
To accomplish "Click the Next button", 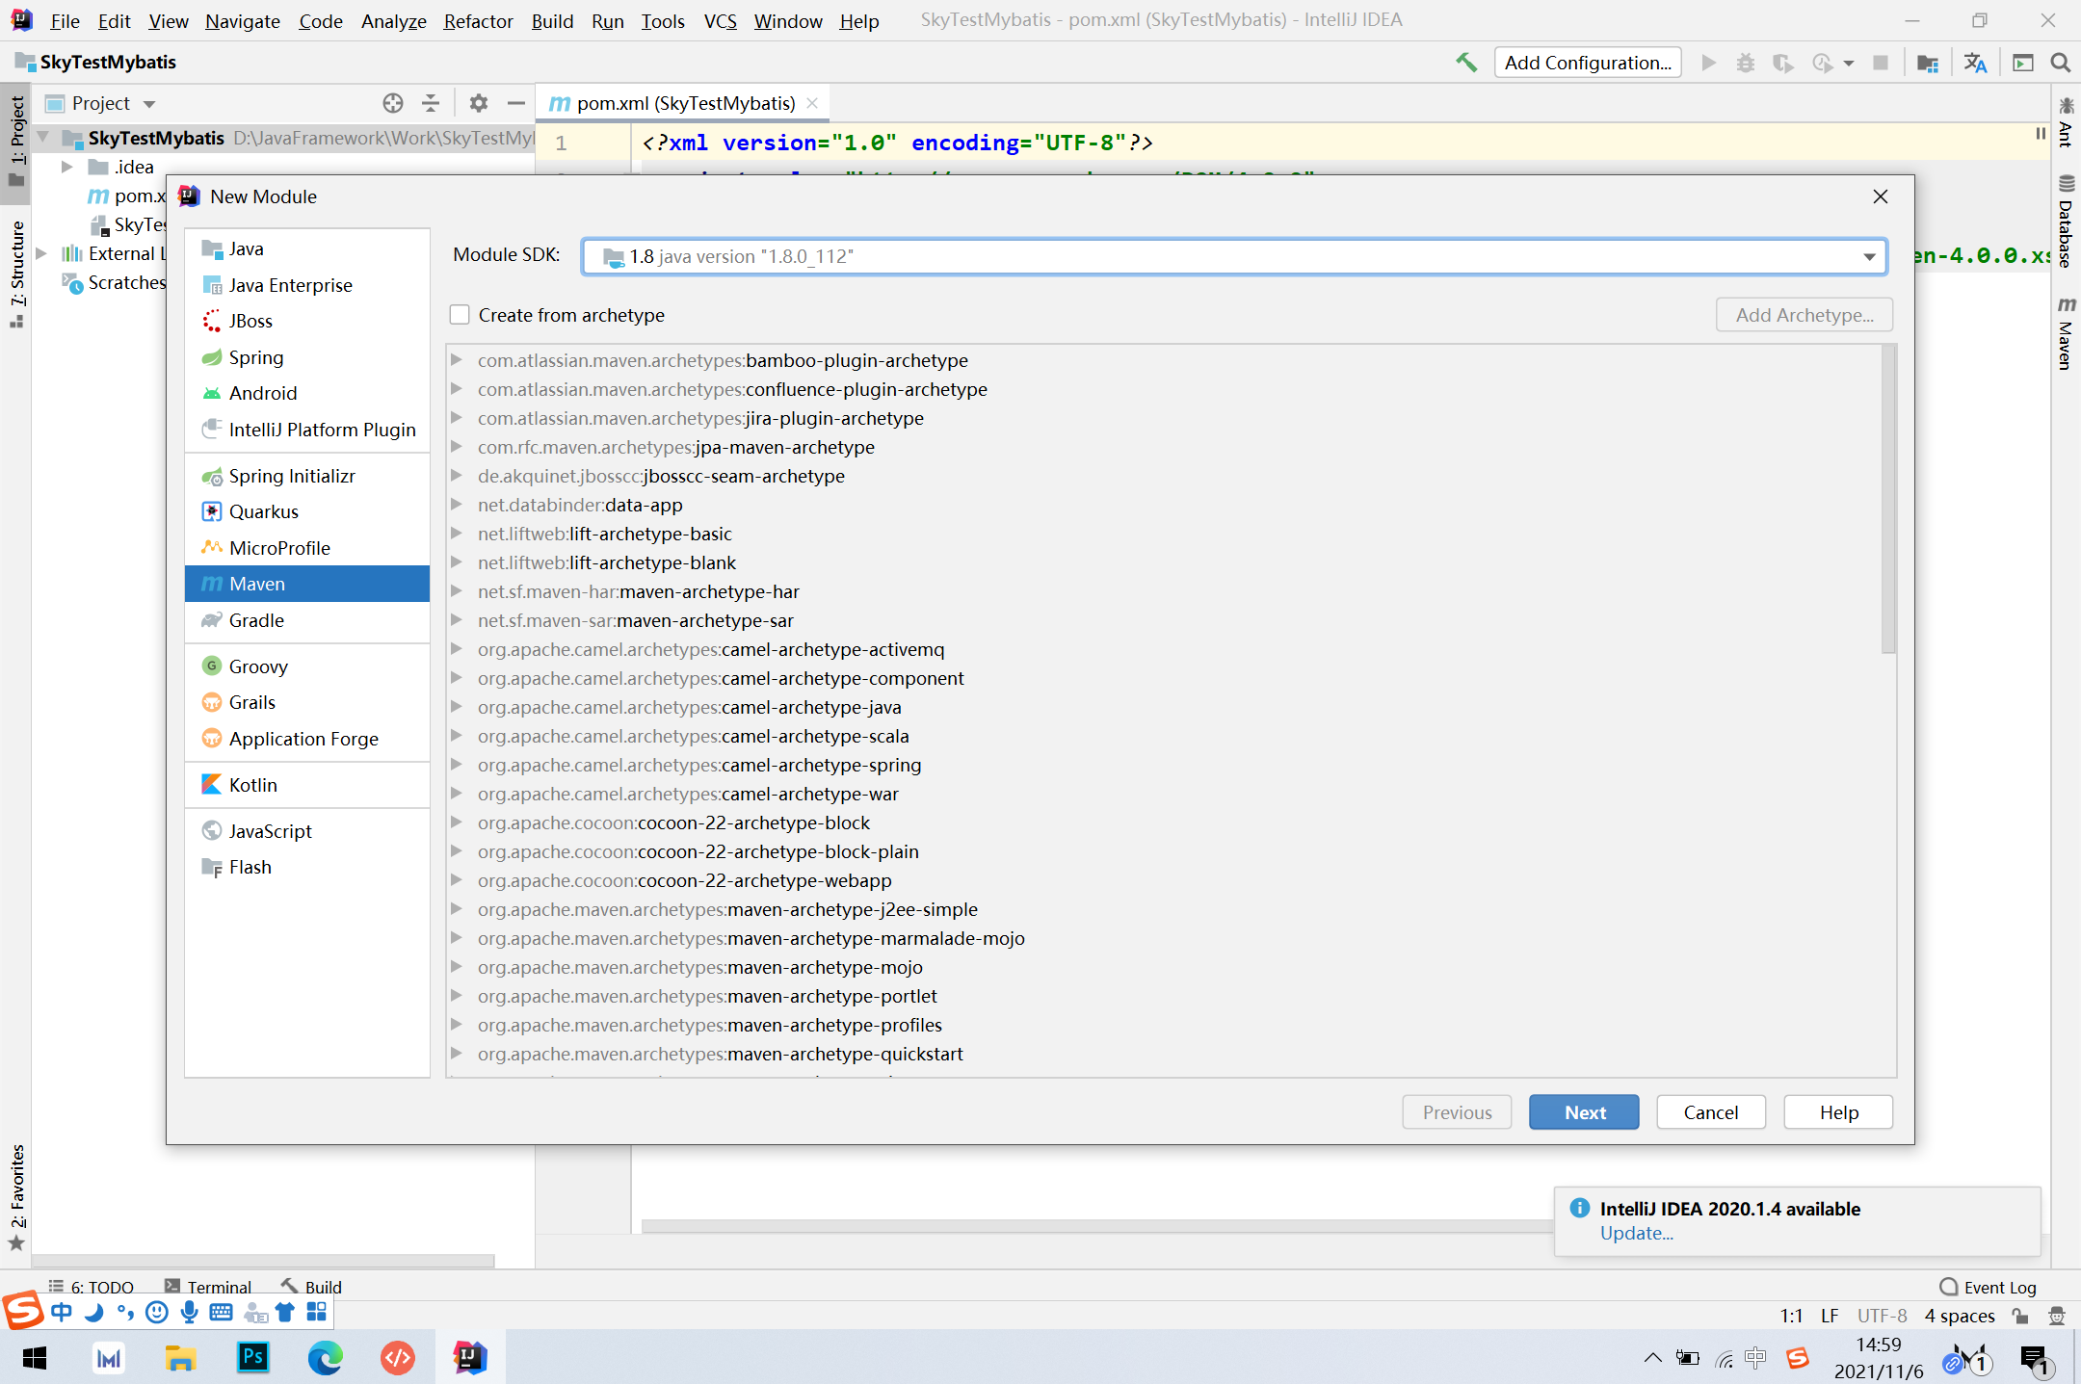I will [x=1583, y=1112].
